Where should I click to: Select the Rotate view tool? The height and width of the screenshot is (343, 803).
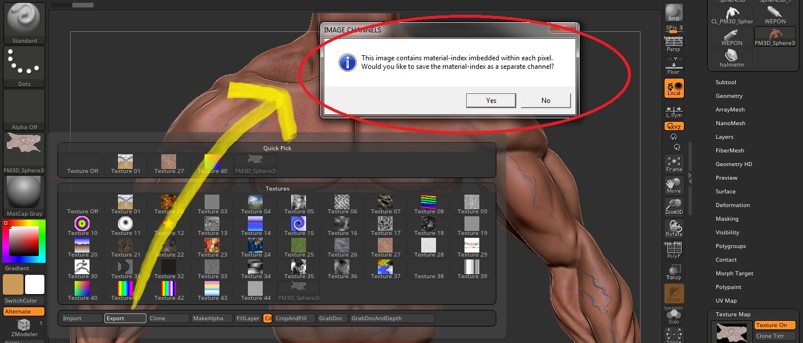[674, 229]
